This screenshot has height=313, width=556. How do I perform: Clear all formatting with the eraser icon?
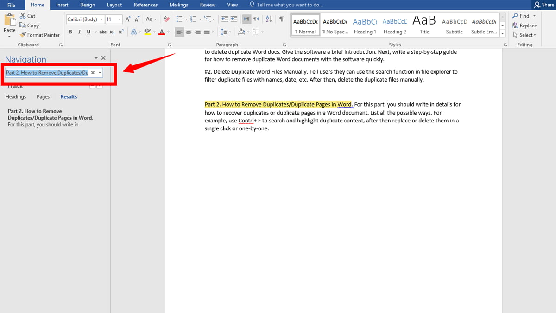click(x=167, y=19)
